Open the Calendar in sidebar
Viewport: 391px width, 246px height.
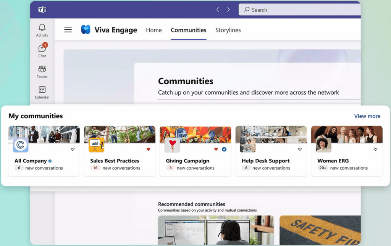point(42,92)
